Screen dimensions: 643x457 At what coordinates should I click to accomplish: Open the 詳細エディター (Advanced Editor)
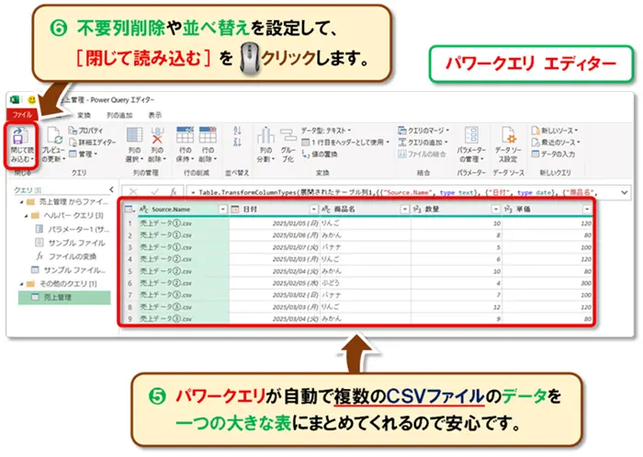92,143
